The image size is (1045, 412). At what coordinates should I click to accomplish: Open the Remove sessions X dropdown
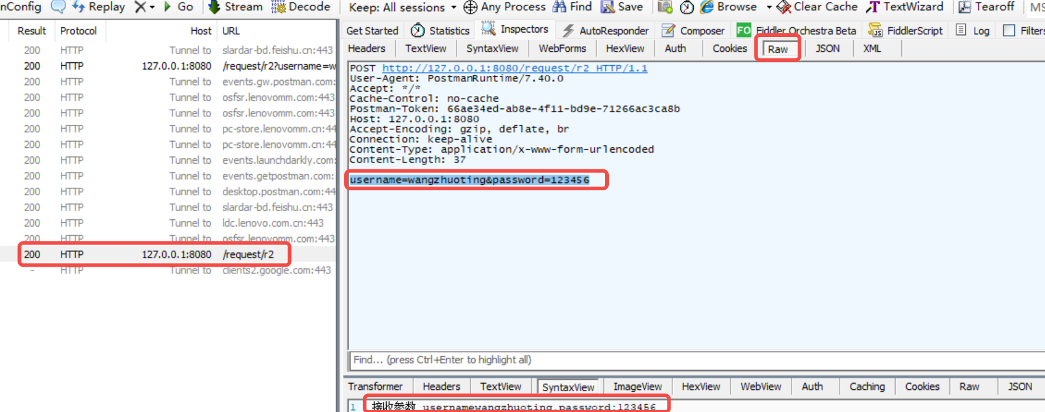click(144, 7)
